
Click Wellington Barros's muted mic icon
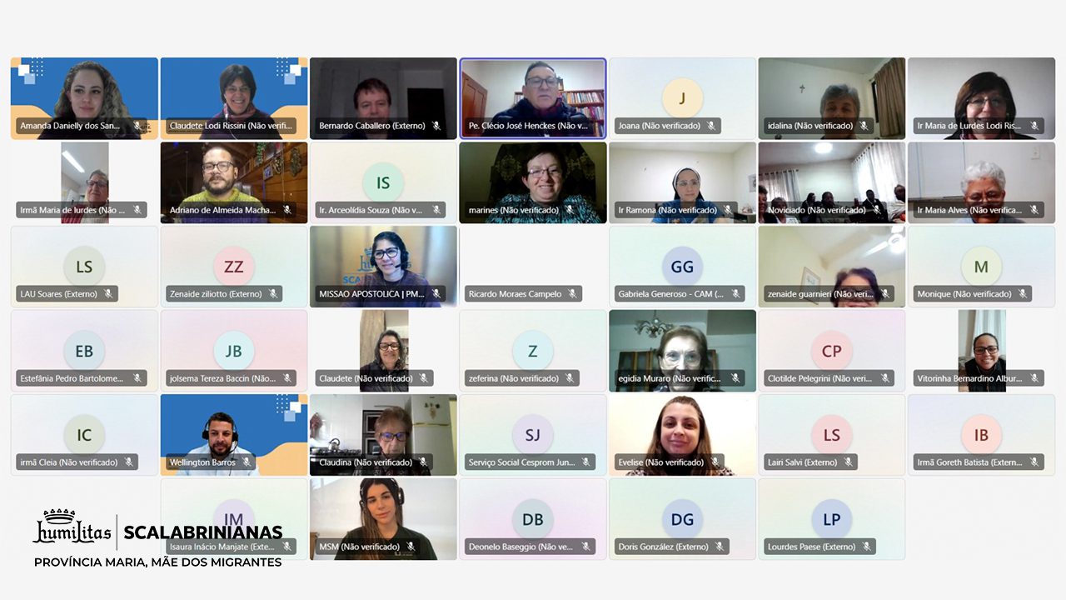pos(247,462)
